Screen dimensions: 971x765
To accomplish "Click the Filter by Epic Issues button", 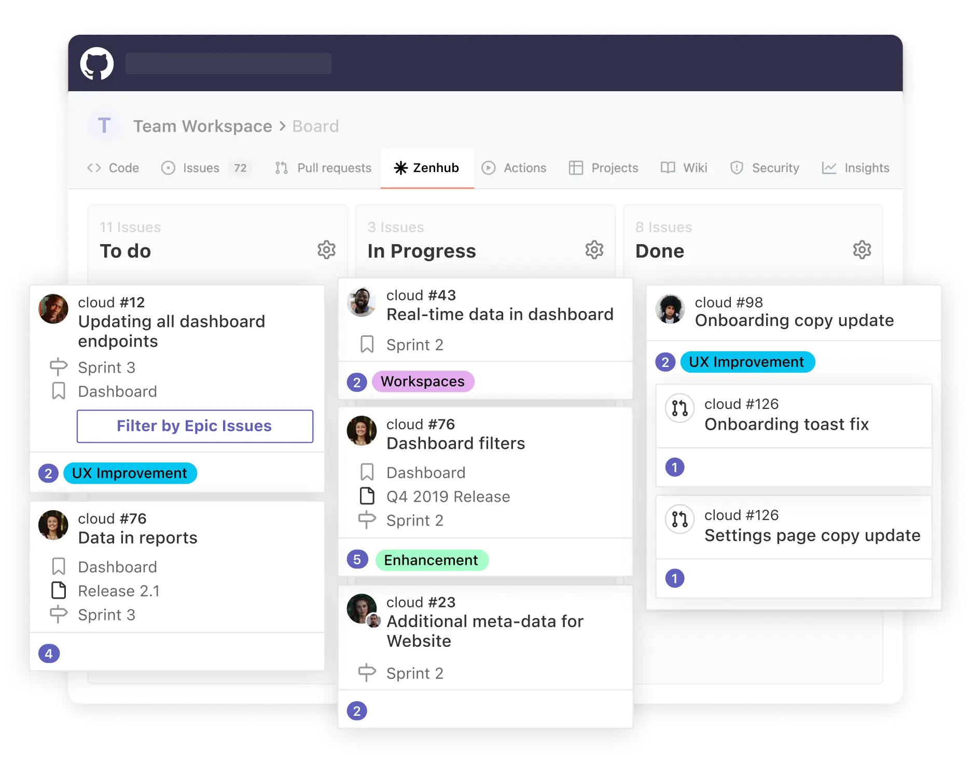I will pyautogui.click(x=195, y=426).
